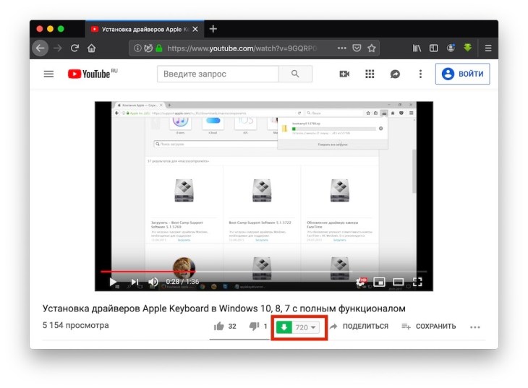
Task: Show site information icon in address bar
Action: pyautogui.click(x=137, y=48)
